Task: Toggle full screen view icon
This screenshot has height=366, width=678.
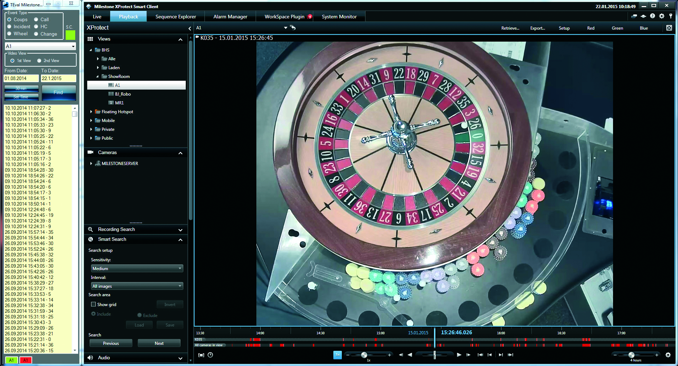Action: (x=669, y=28)
